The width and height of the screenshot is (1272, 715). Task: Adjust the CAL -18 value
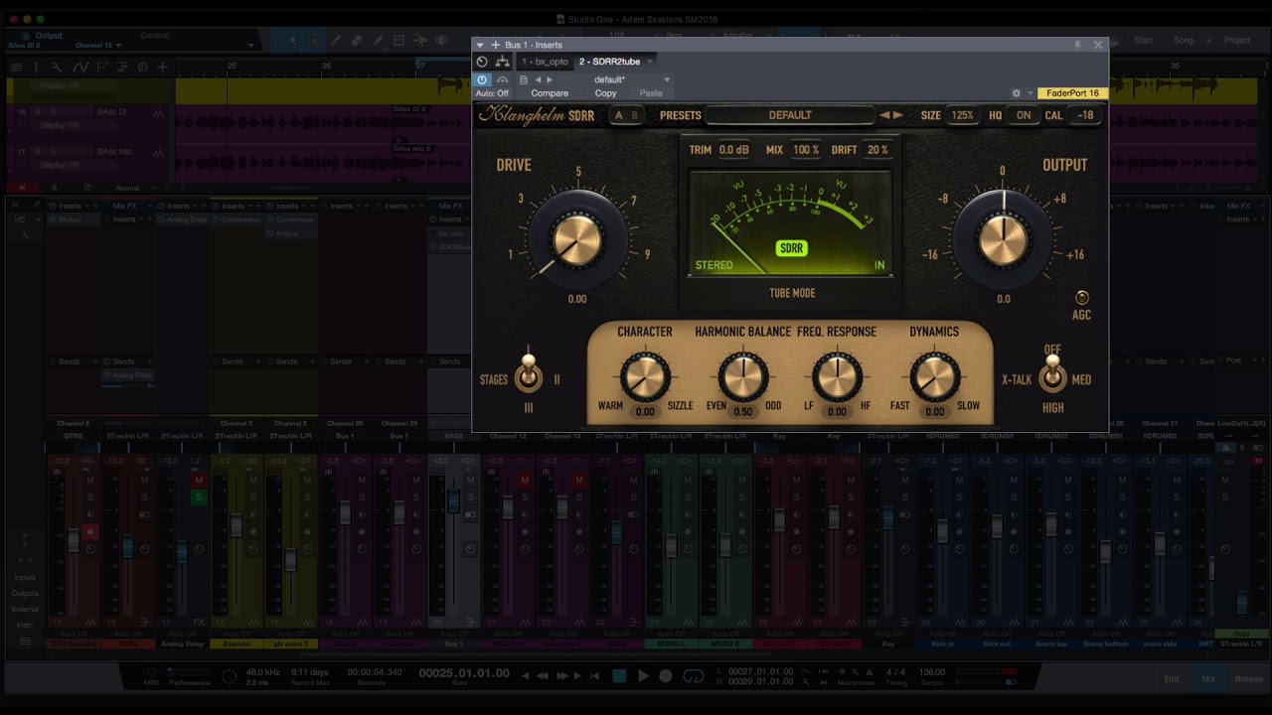click(x=1085, y=115)
